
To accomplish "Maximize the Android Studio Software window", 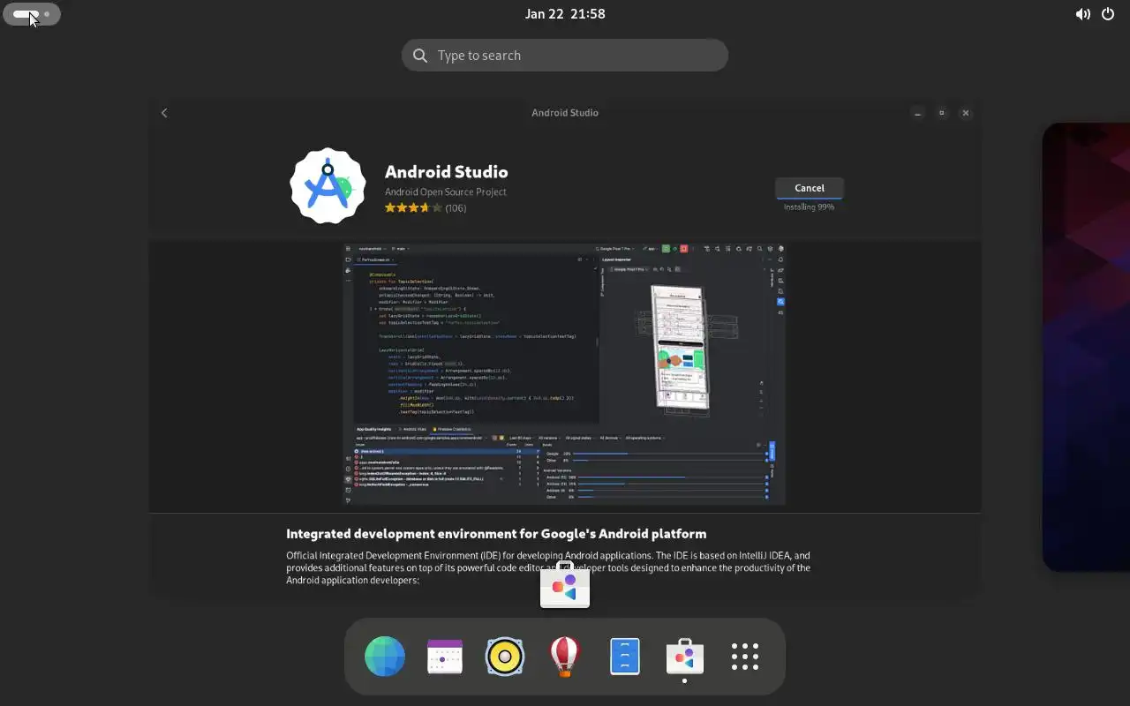I will [942, 113].
